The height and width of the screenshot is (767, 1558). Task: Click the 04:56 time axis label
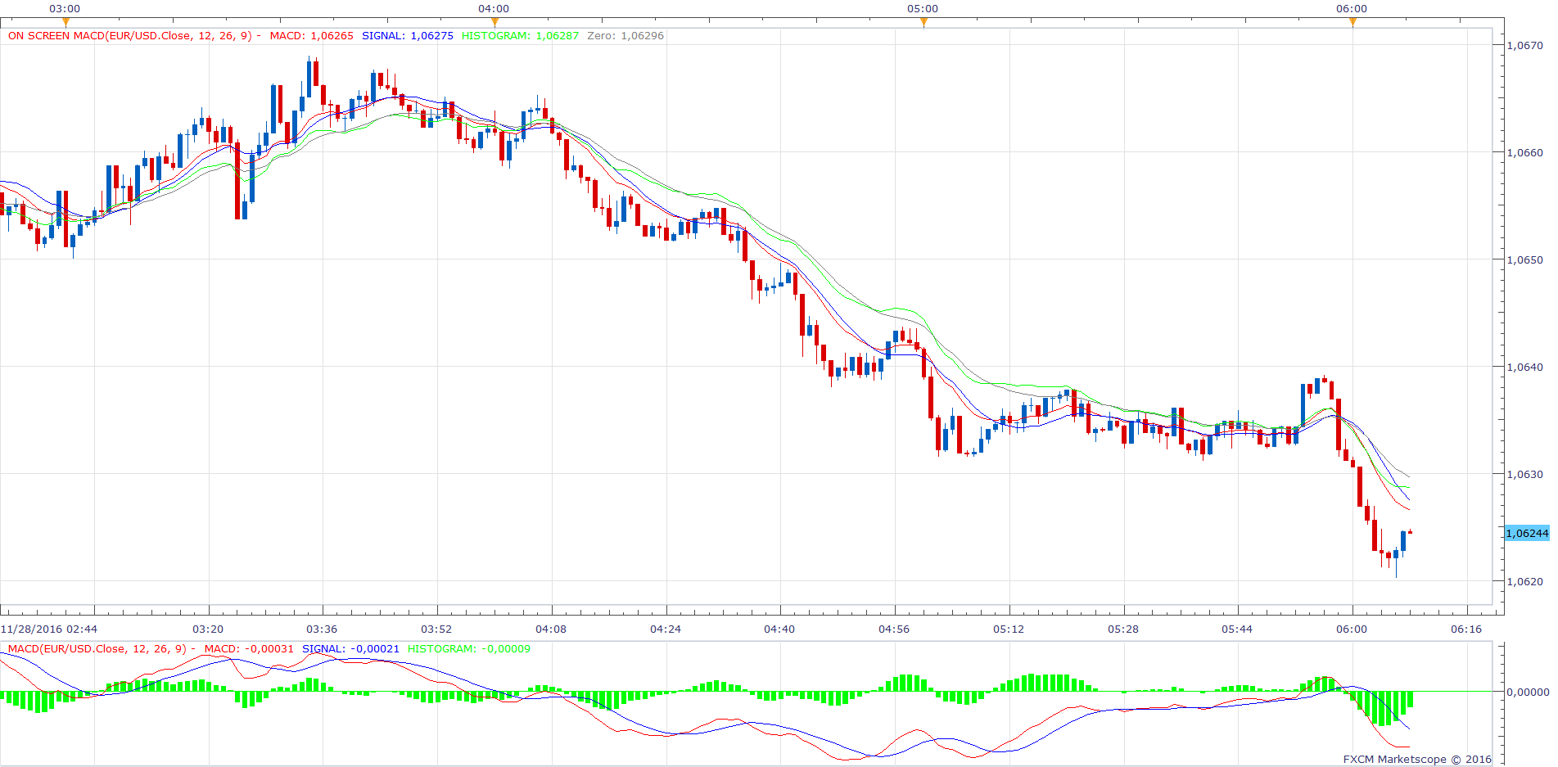click(894, 629)
